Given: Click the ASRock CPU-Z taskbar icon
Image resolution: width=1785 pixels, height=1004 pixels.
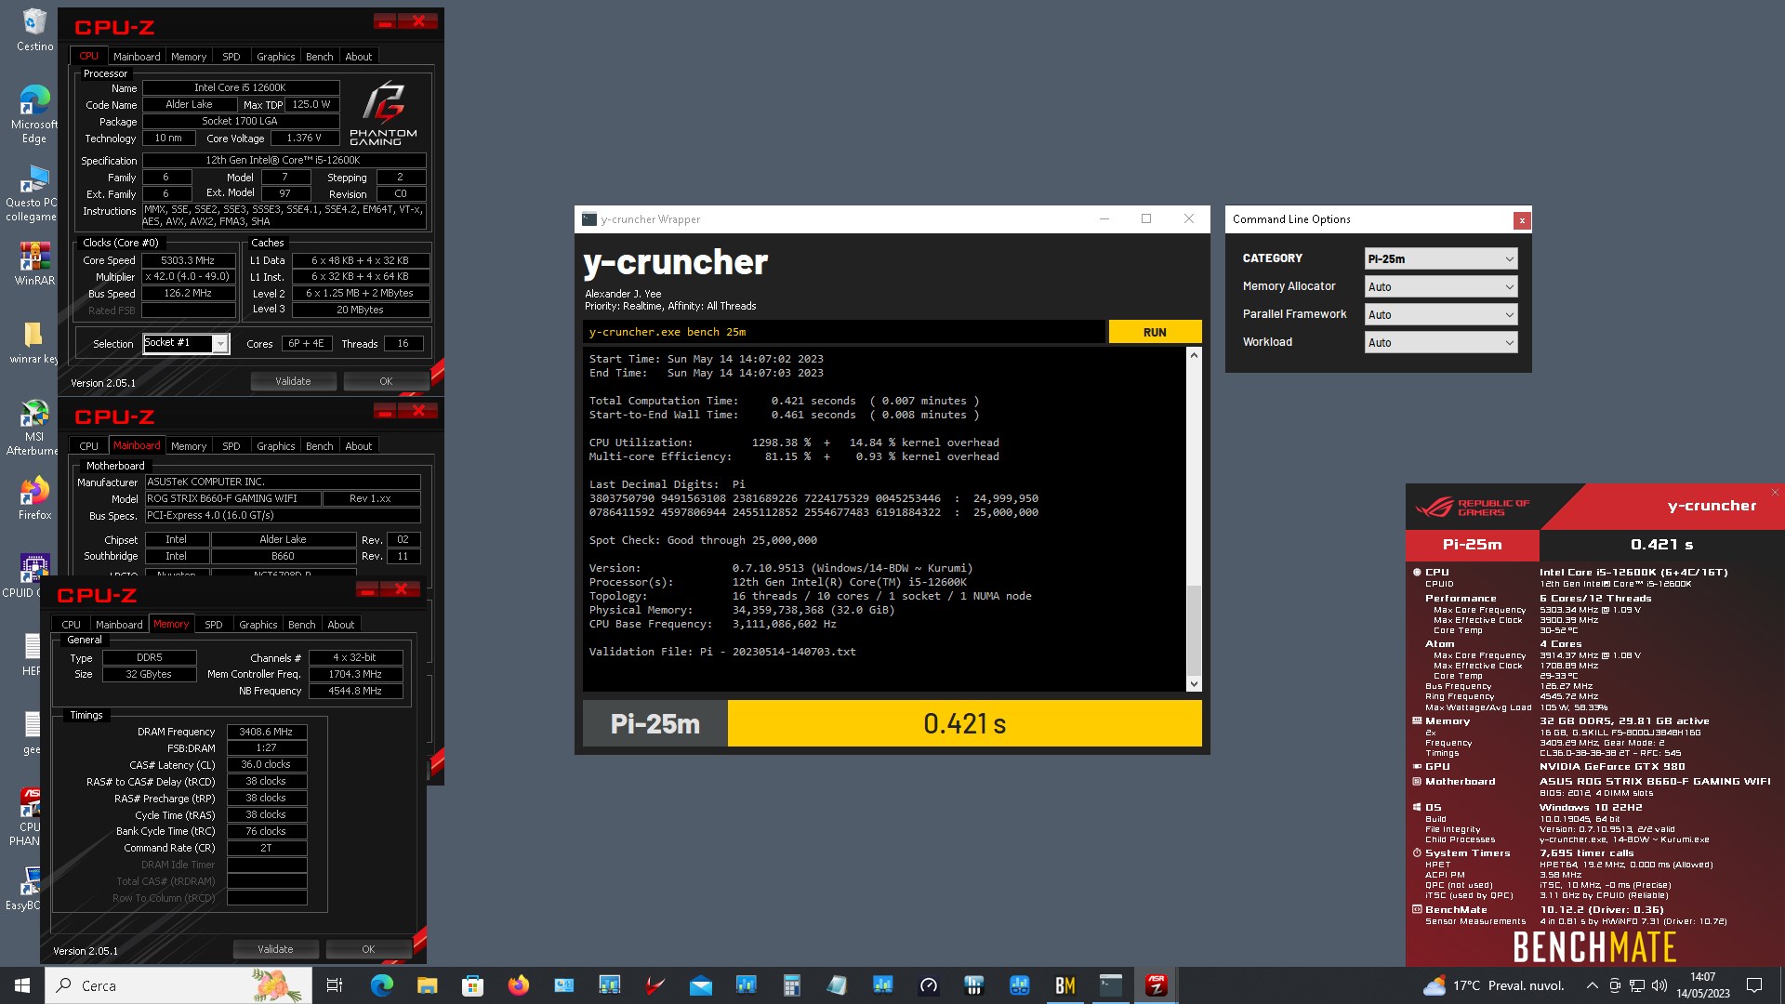Looking at the screenshot, I should coord(1156,985).
